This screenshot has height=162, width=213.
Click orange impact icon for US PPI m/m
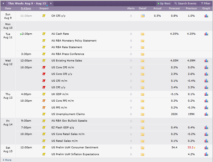click(44, 108)
